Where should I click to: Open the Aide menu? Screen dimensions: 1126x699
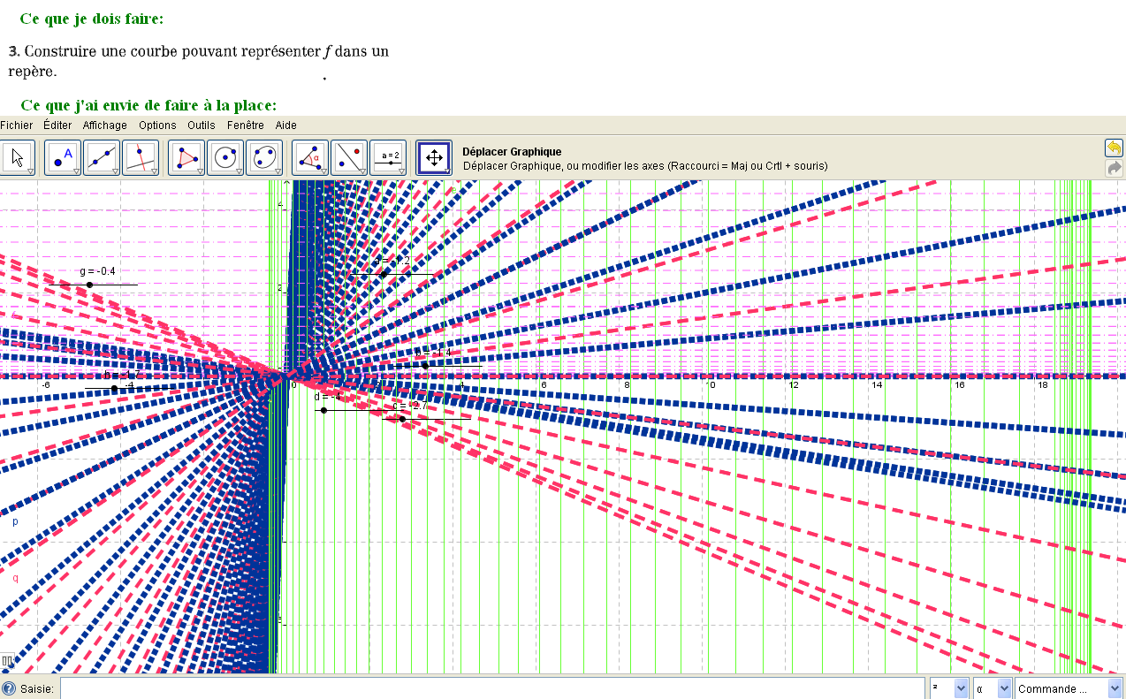click(285, 125)
